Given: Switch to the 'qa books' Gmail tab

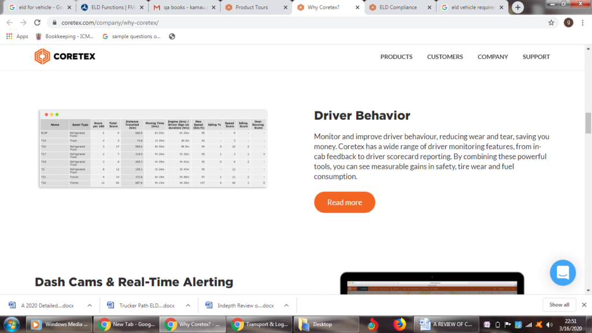Looking at the screenshot, I should [x=184, y=7].
